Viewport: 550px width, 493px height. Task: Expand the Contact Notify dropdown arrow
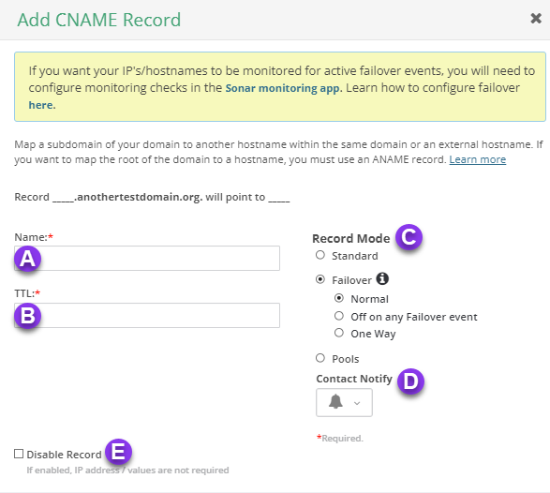tap(357, 403)
